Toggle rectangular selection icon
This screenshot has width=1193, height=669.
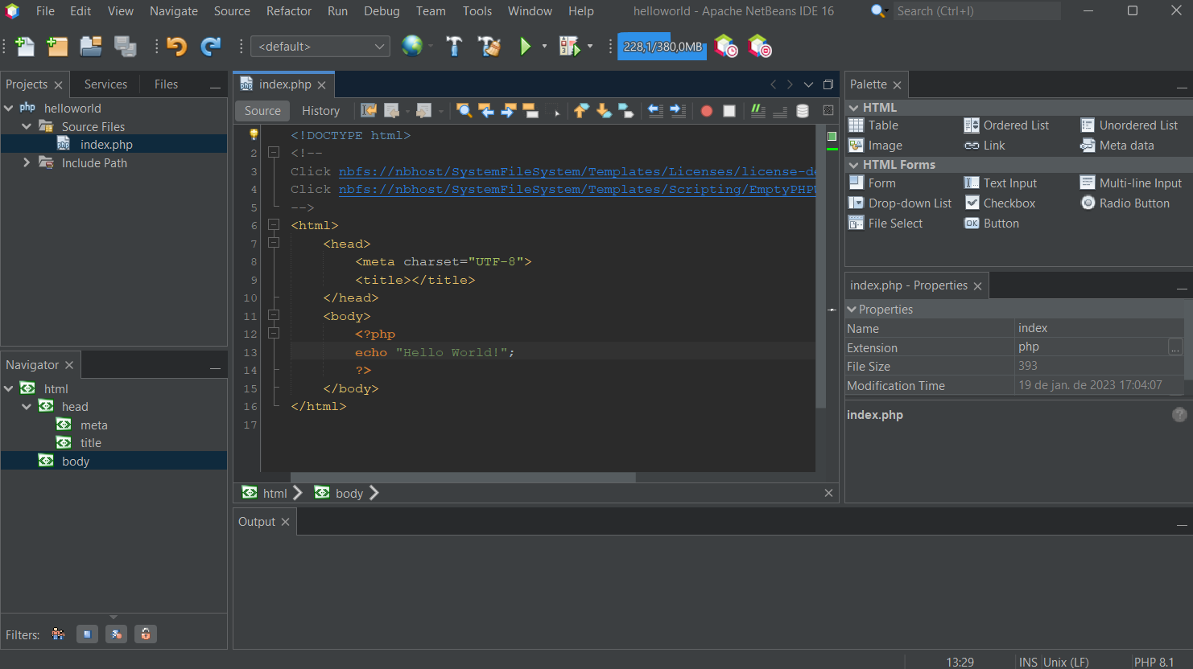[553, 111]
